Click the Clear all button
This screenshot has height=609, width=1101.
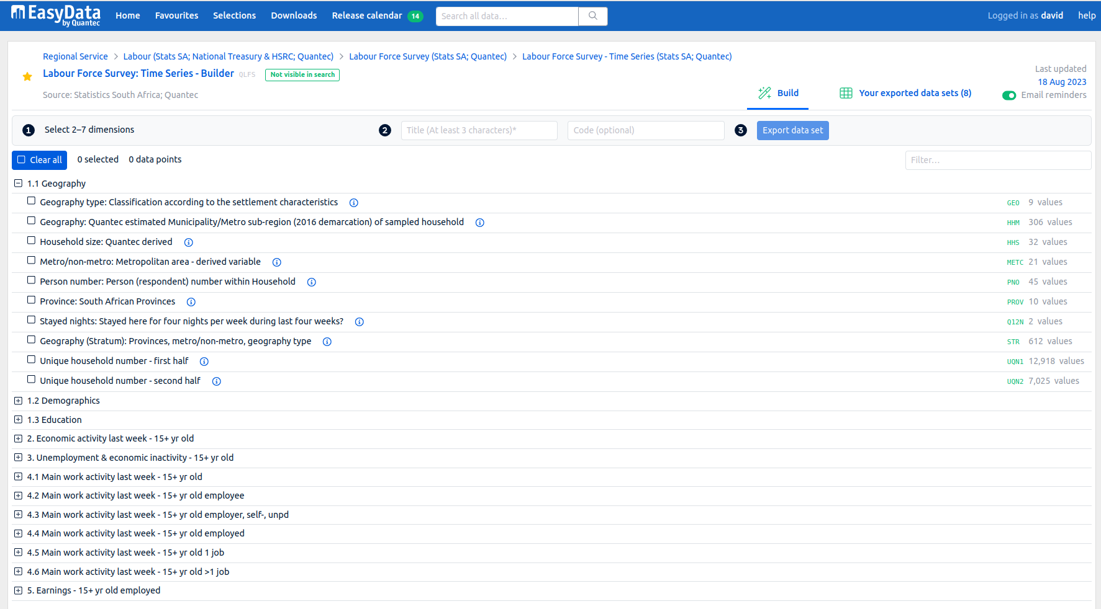40,160
